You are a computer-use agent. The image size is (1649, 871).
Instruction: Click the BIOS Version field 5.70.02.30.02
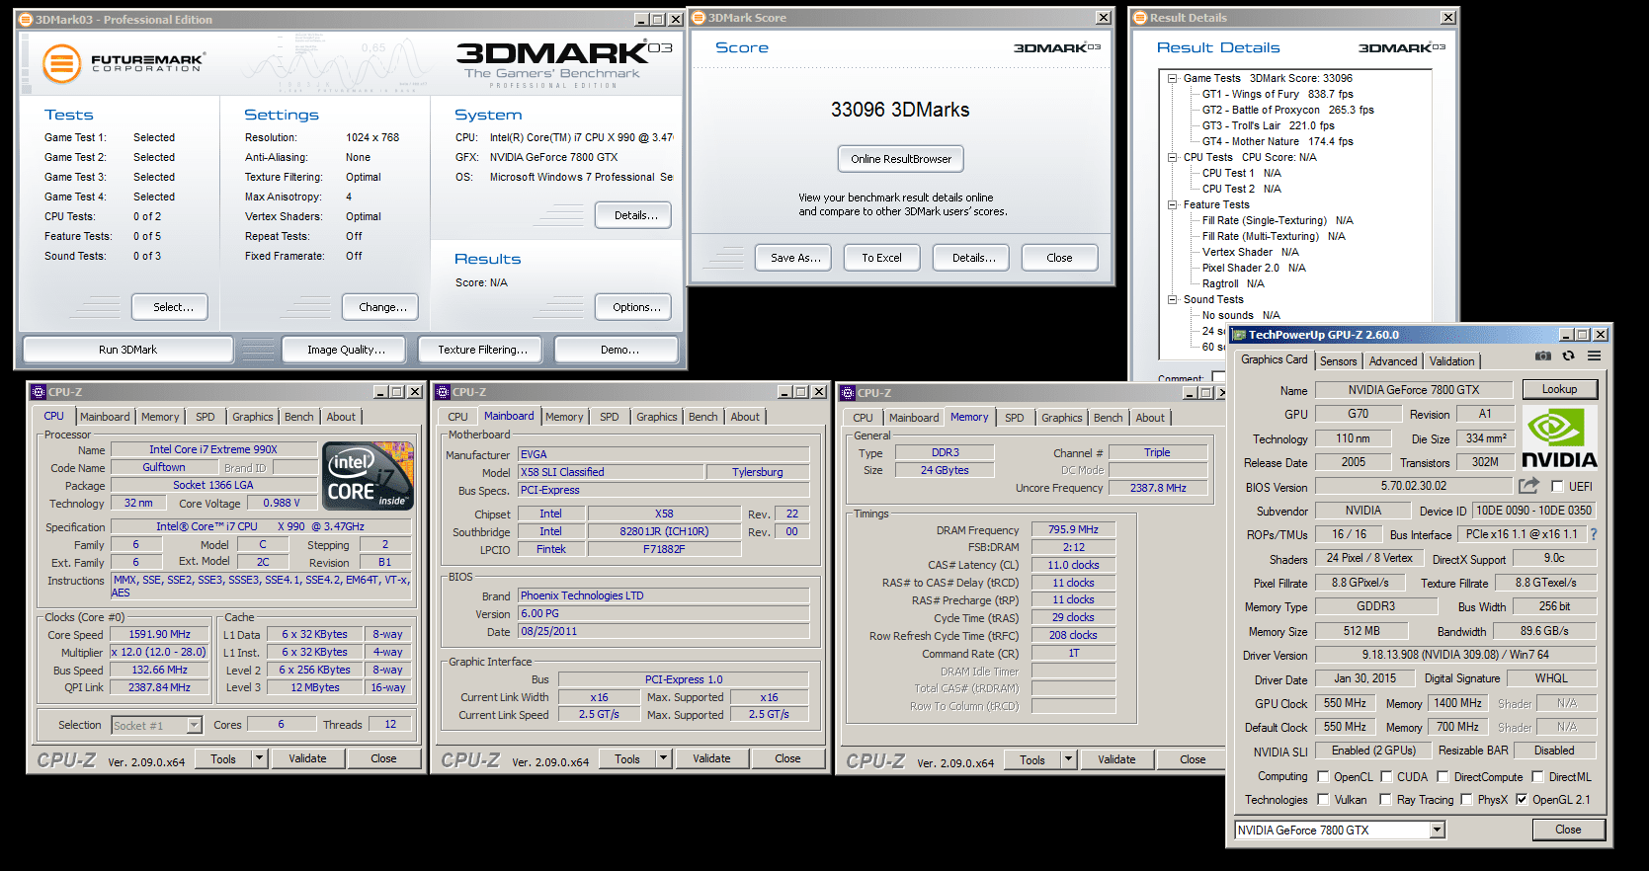click(x=1414, y=486)
